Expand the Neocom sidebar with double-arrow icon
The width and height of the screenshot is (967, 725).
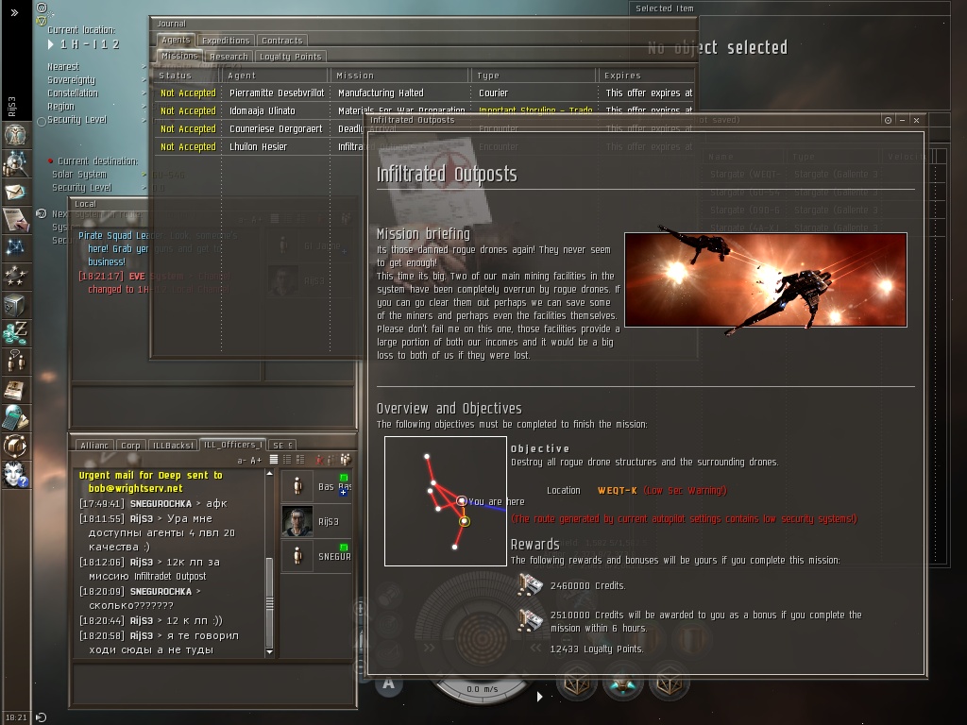click(x=14, y=12)
